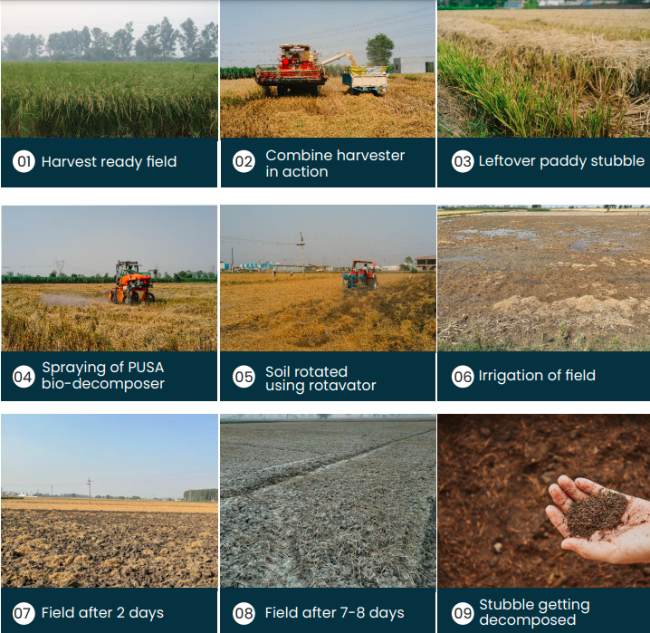This screenshot has width=650, height=633.
Task: Open the irrigated field photo
Action: (x=544, y=279)
